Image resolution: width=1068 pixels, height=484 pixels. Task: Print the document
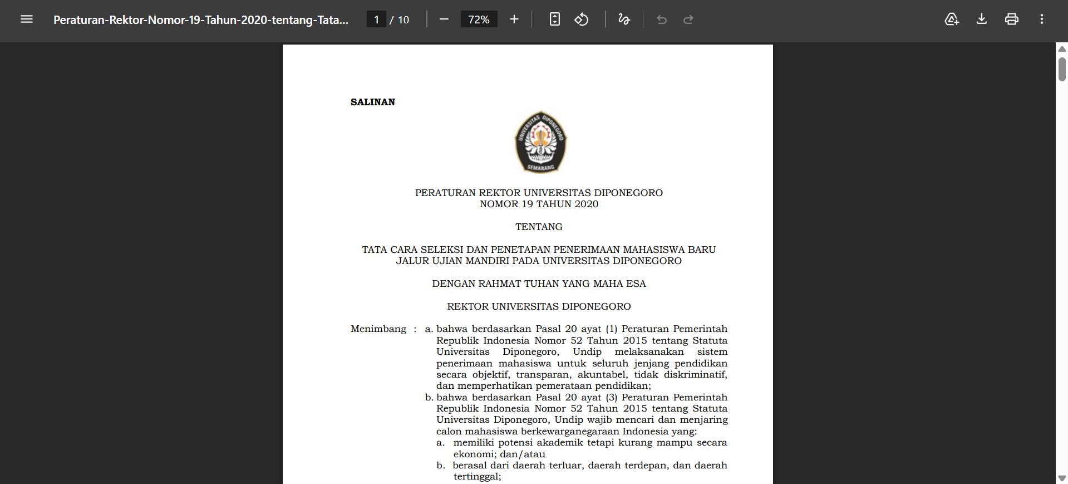coord(1011,19)
